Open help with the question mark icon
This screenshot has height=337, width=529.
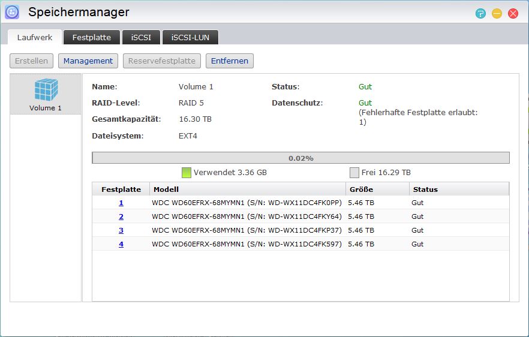click(480, 14)
